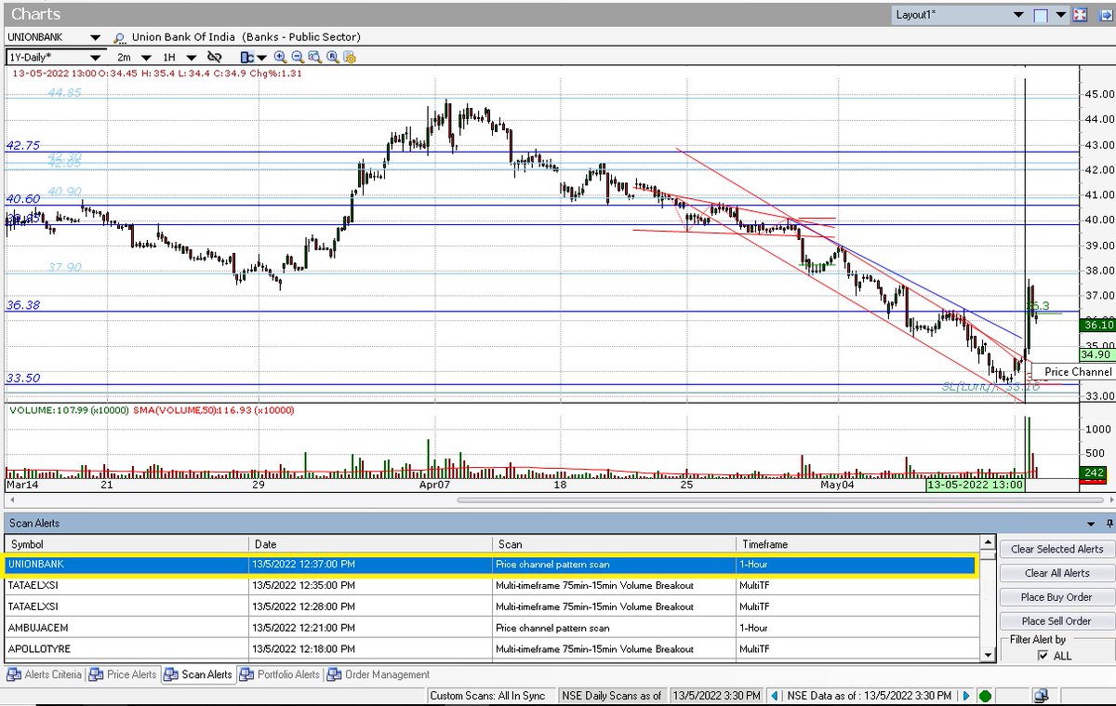
Task: Click the zoom area selection icon
Action: pos(315,57)
